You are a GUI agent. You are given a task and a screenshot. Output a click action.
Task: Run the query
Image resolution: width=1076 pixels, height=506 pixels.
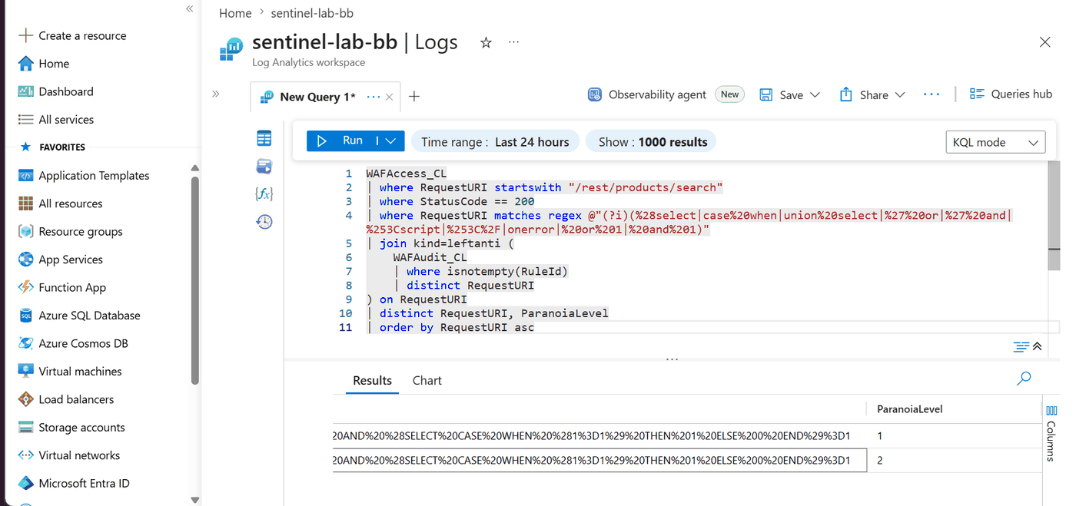click(x=340, y=141)
